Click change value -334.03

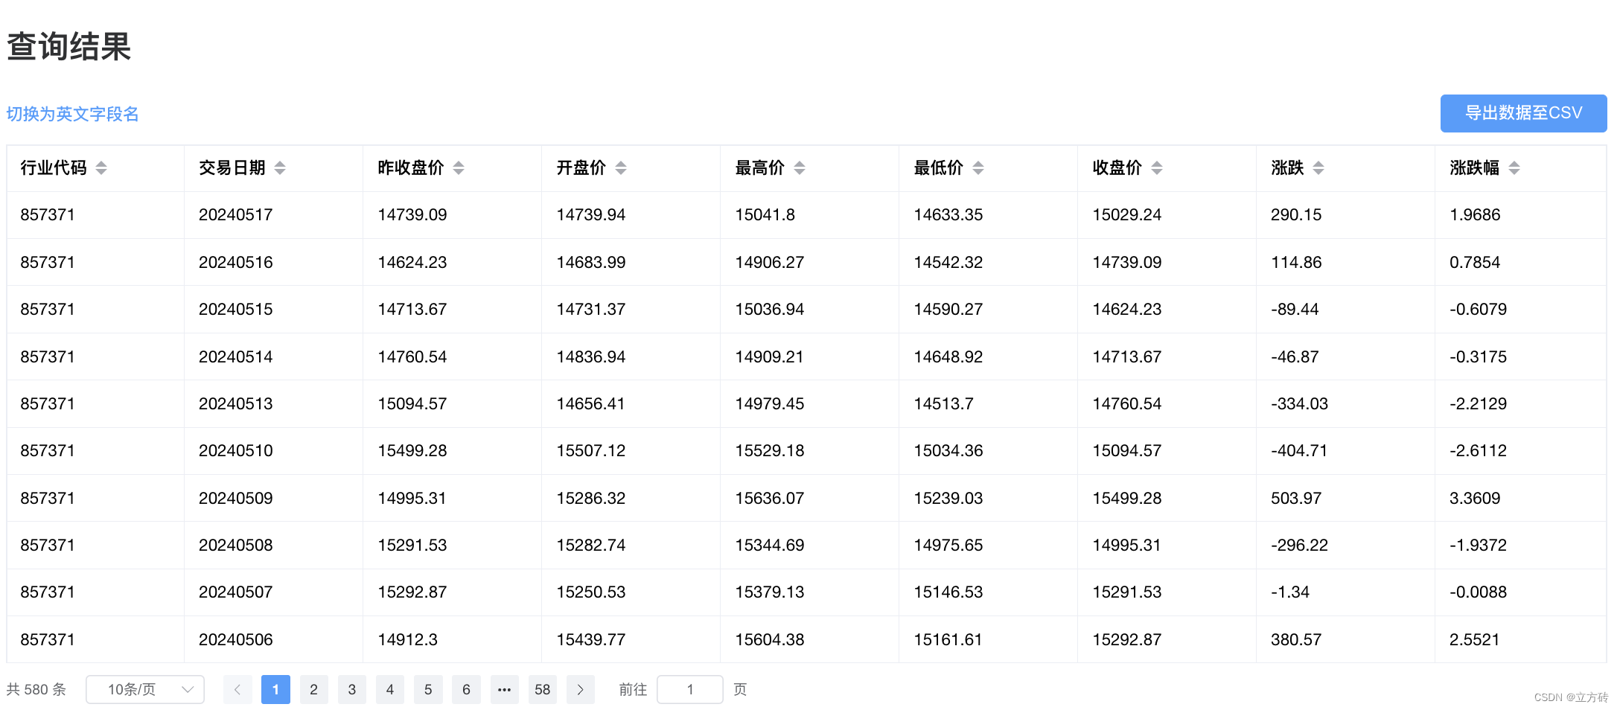coord(1299,404)
